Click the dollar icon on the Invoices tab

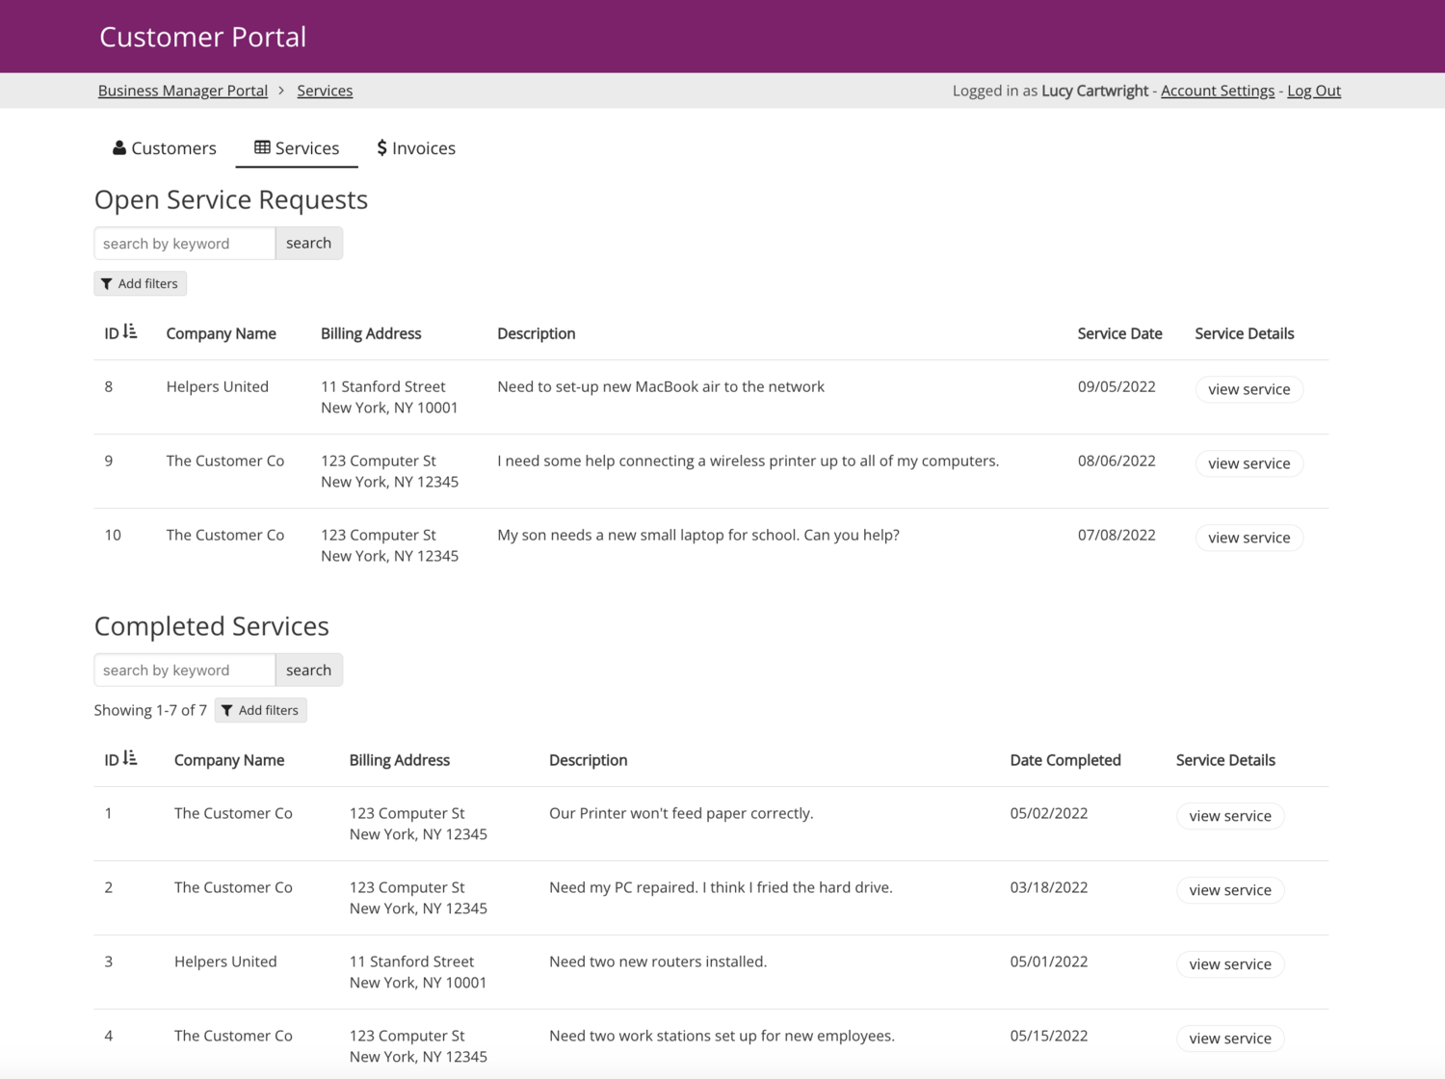click(381, 147)
